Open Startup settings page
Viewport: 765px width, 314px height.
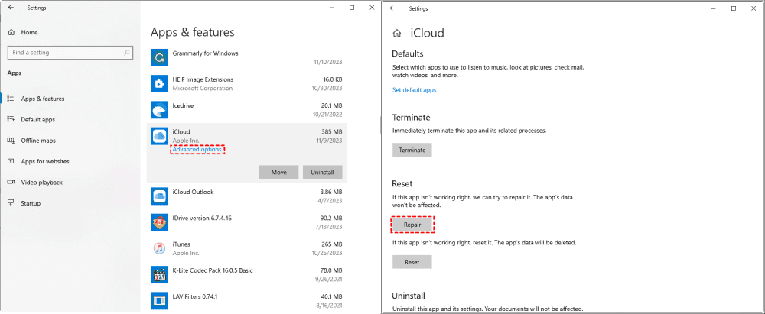click(x=31, y=203)
